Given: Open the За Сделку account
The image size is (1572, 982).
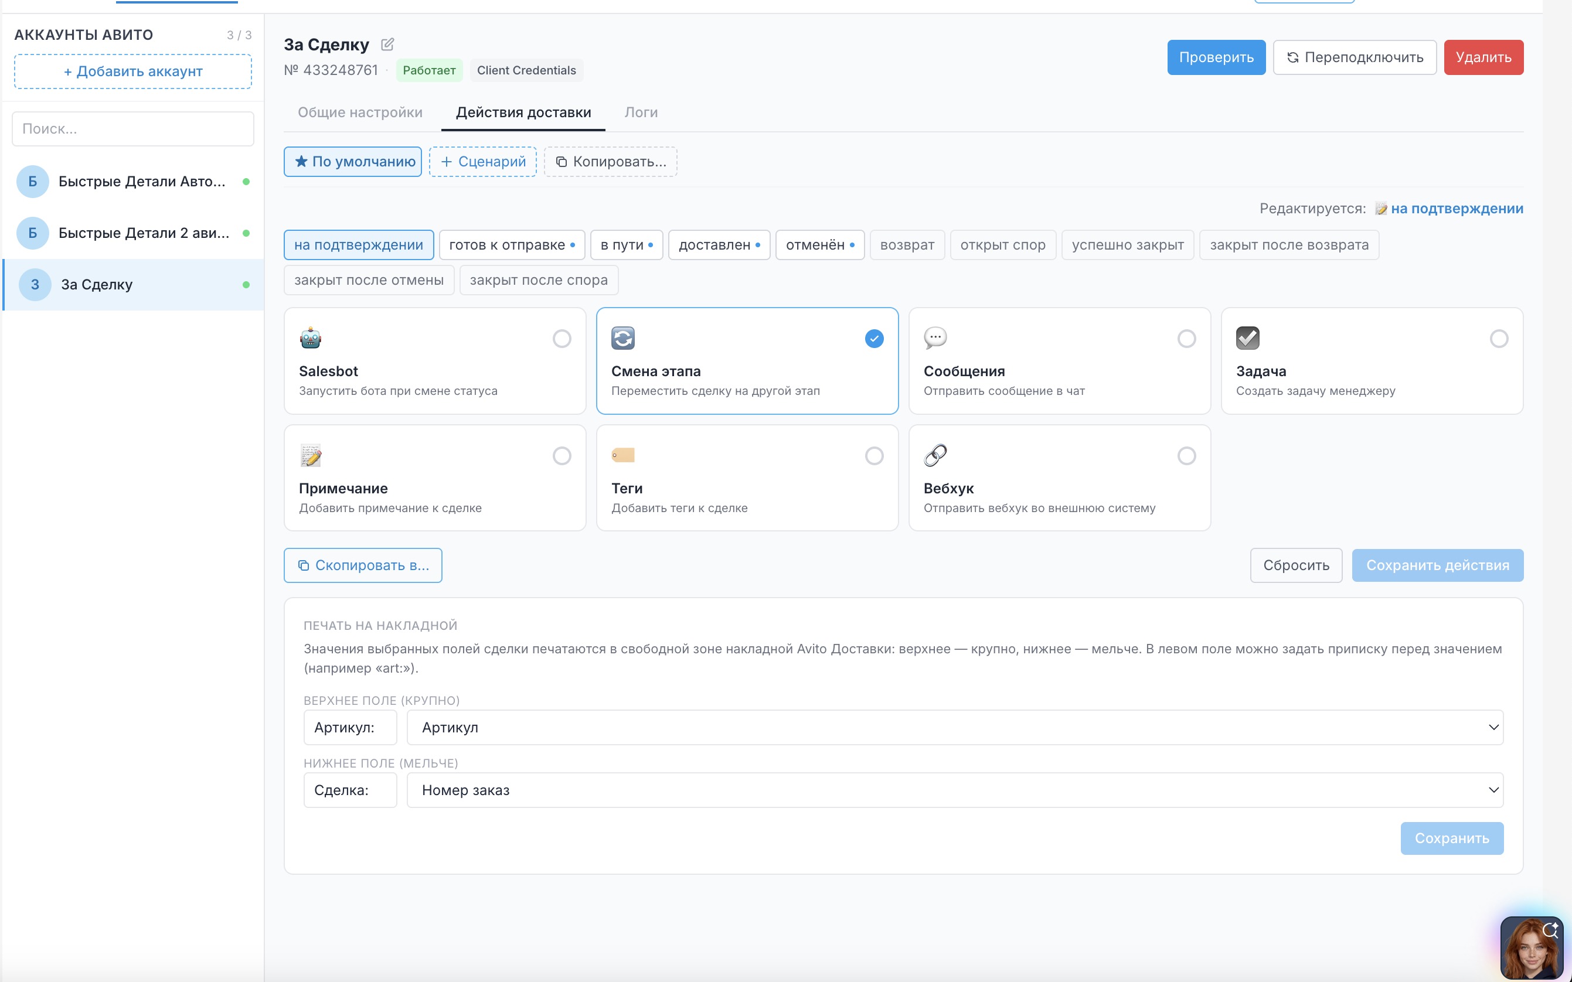Looking at the screenshot, I should [x=133, y=285].
